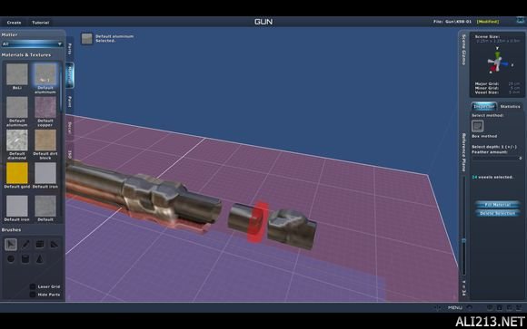Click the Box method selection icon
The image size is (527, 329).
click(x=478, y=126)
